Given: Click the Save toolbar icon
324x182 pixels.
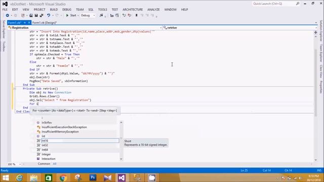Looking at the screenshot, I should [x=36, y=16].
